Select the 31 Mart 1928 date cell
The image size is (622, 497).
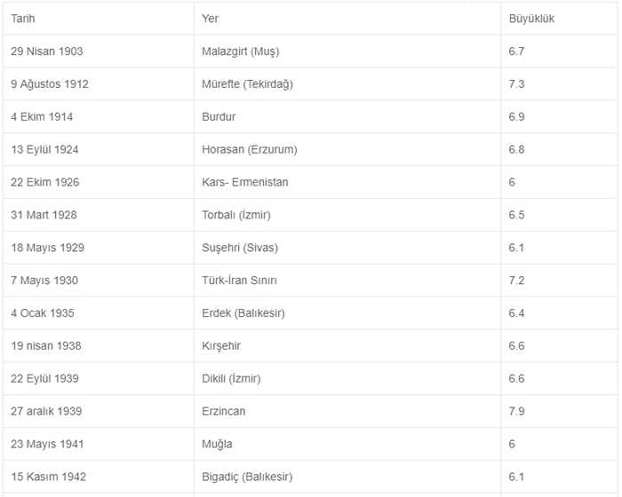44,215
